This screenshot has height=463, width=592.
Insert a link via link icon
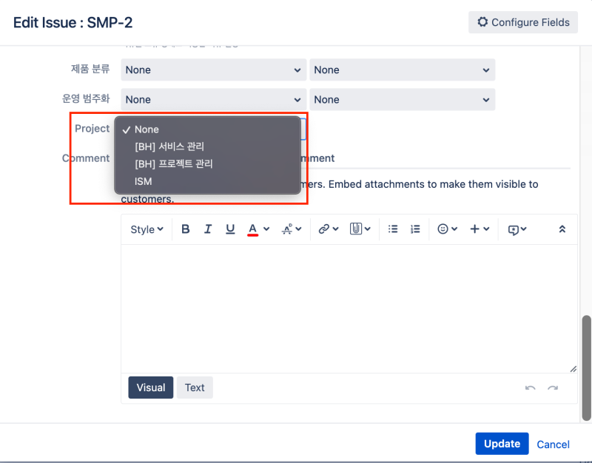(x=323, y=229)
